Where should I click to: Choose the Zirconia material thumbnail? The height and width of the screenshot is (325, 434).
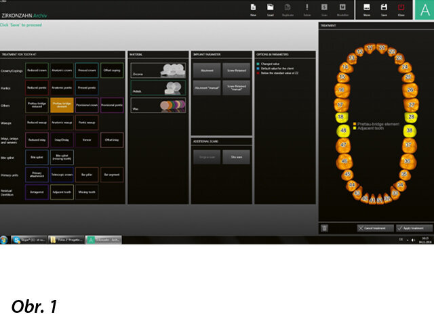pos(157,69)
